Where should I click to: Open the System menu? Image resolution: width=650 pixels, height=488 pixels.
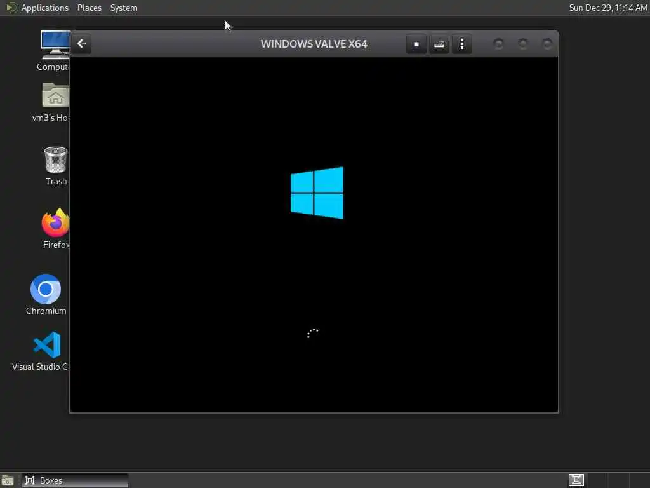(124, 8)
